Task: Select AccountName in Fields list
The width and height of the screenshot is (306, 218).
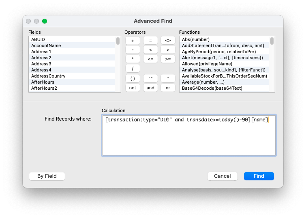Action: (x=46, y=45)
